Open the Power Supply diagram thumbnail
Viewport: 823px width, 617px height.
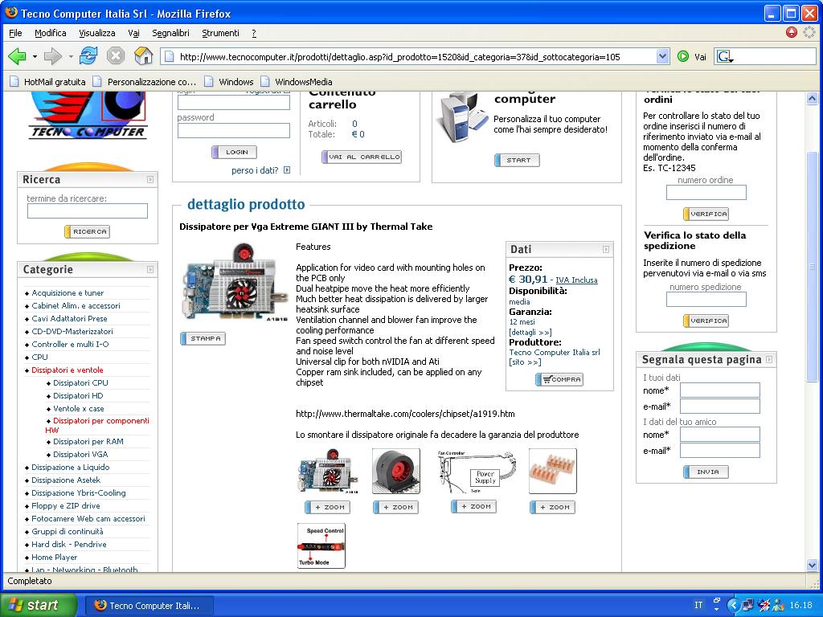(477, 471)
